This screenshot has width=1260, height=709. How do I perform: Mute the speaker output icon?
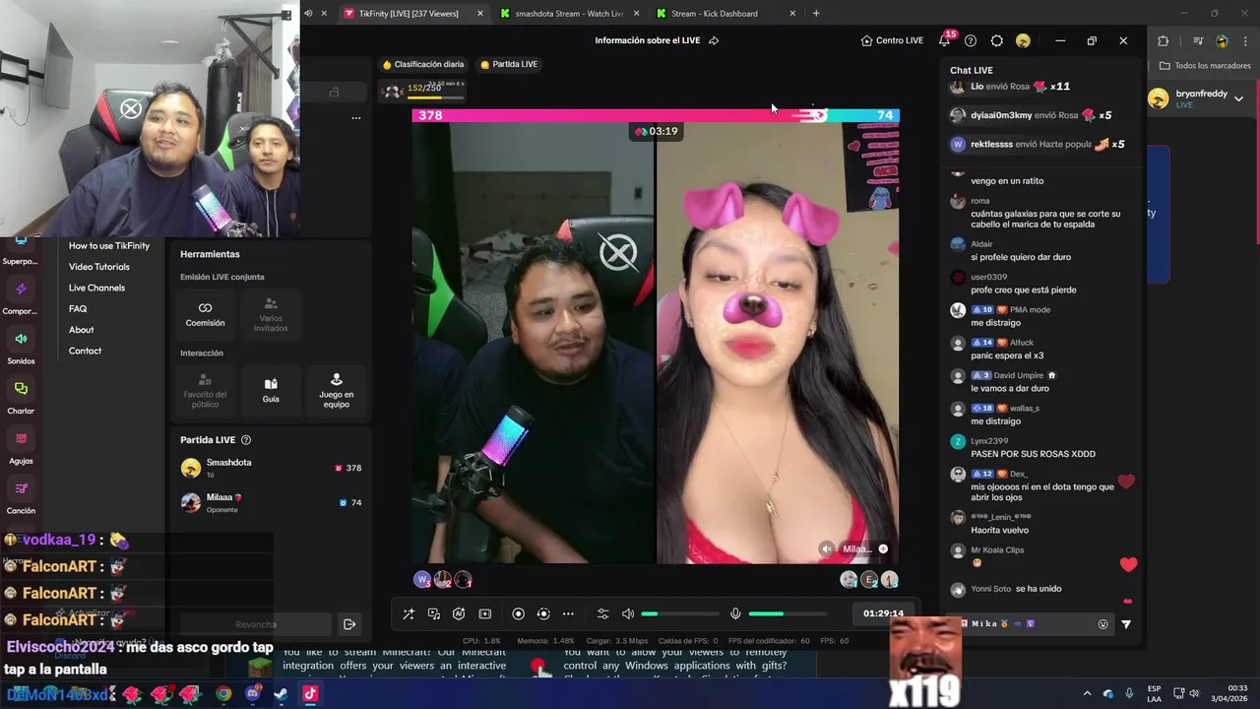(628, 613)
